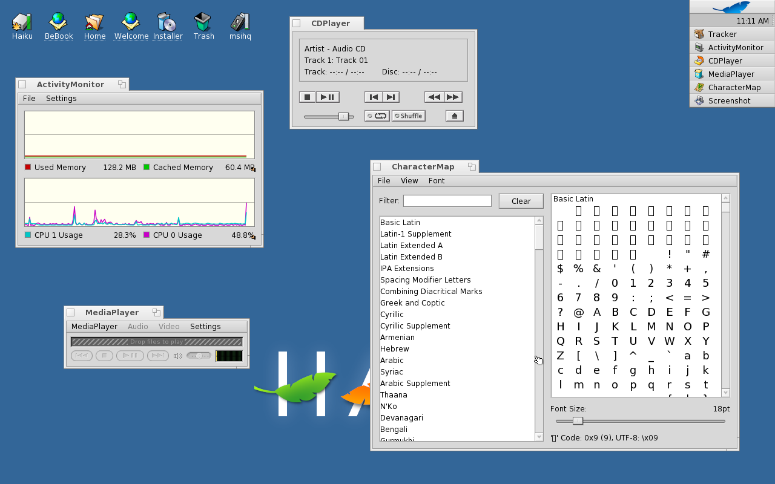Select Latin-1 Supplement block

[457, 234]
